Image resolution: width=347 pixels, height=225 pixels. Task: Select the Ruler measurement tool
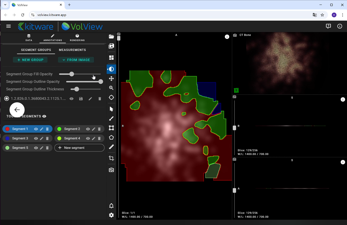coord(111,147)
